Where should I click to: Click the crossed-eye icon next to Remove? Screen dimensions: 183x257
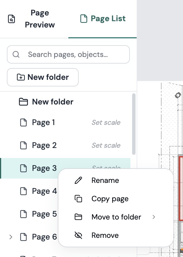(78, 235)
